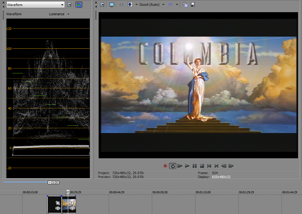302x214 pixels.
Task: Click the waveform scope graph display
Action: tap(48, 98)
